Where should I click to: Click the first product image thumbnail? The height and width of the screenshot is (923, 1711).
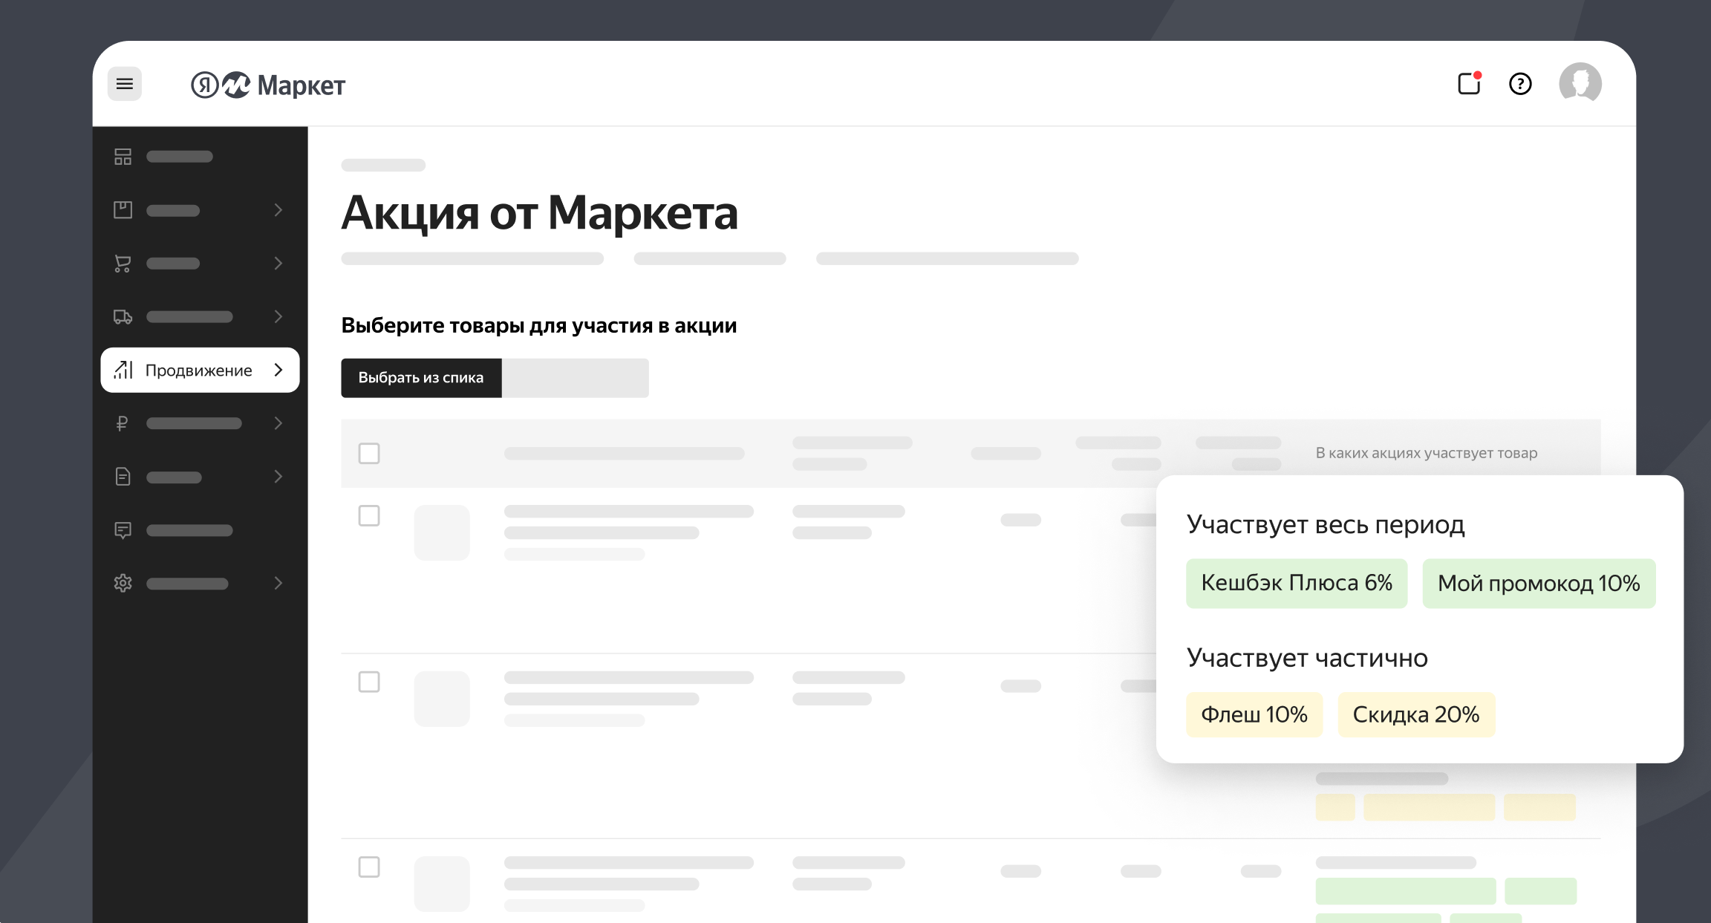tap(442, 532)
